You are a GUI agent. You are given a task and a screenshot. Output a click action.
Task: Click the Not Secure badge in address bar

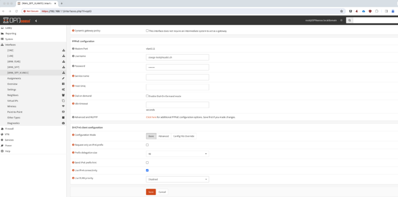[31, 11]
